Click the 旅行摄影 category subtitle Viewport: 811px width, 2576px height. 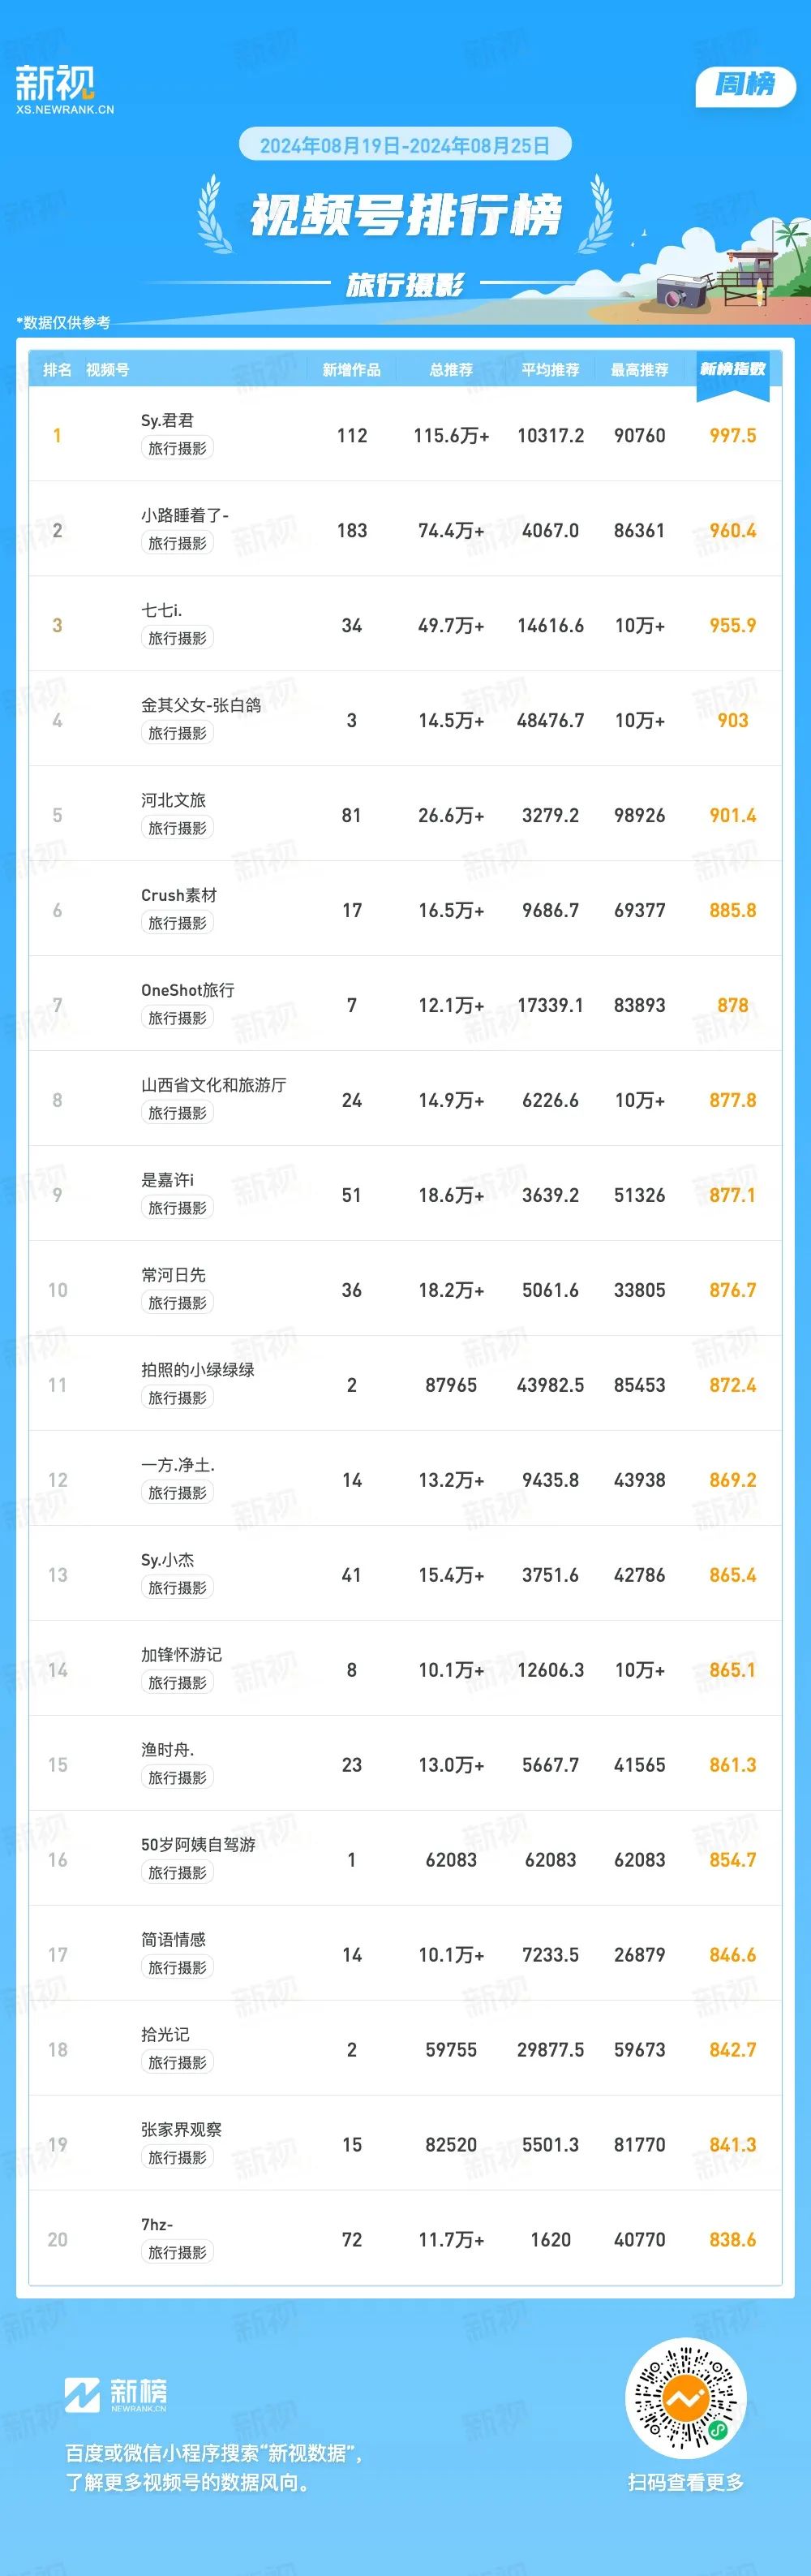point(405,286)
